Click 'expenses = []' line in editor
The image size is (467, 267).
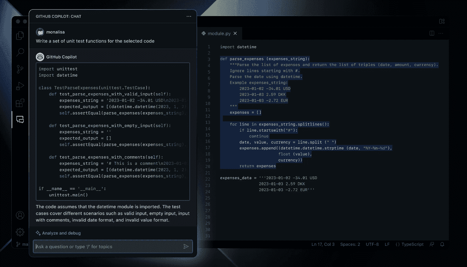pyautogui.click(x=246, y=112)
